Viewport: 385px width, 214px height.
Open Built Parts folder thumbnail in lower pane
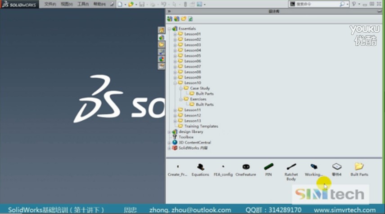[x=359, y=170]
